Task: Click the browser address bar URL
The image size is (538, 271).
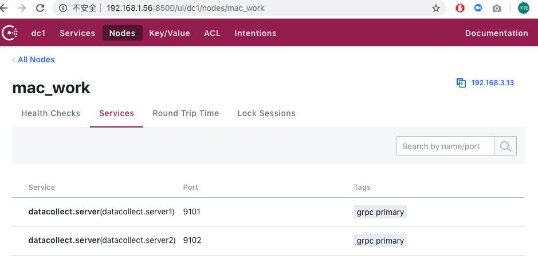Action: click(x=184, y=9)
